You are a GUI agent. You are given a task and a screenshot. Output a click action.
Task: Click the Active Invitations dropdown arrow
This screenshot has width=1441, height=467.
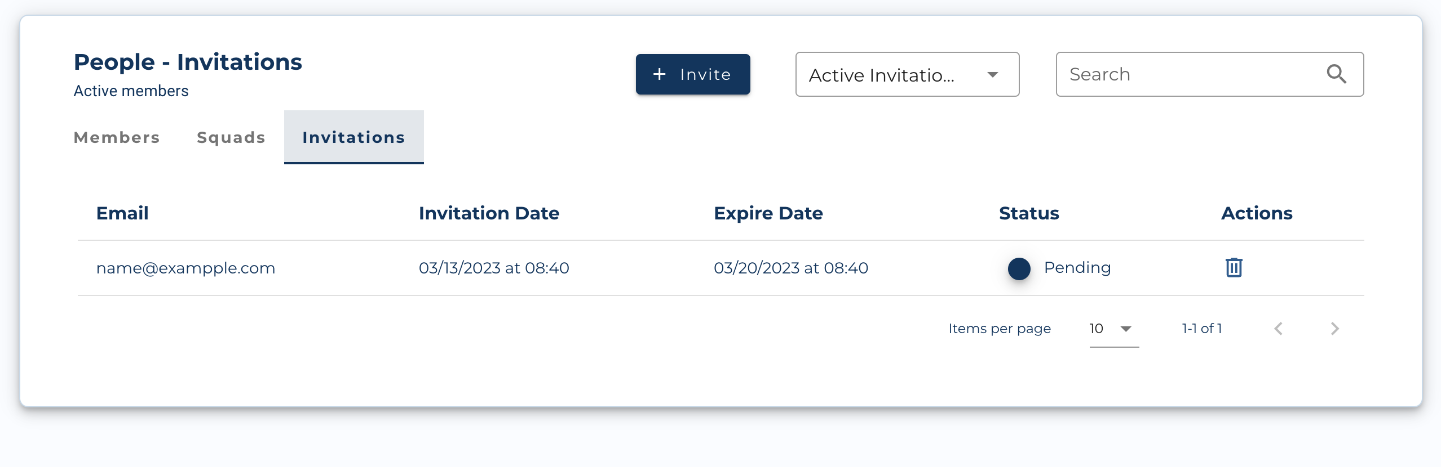(x=993, y=75)
